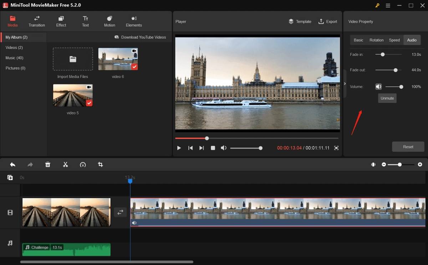This screenshot has width=428, height=265.
Task: Click the Export button
Action: [x=328, y=22]
